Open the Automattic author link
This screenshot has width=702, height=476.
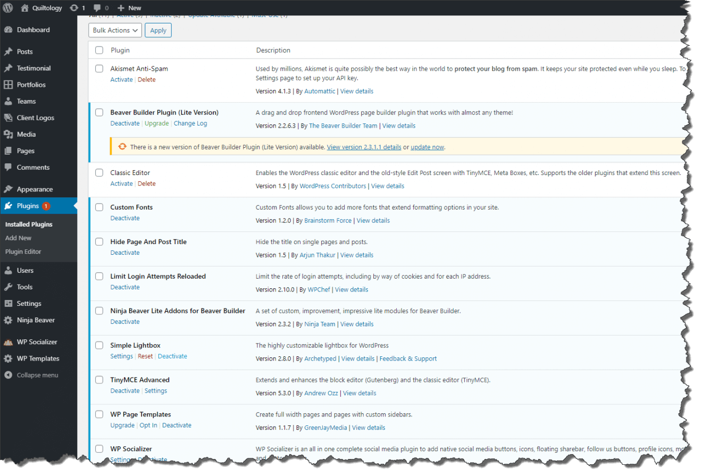pyautogui.click(x=320, y=91)
